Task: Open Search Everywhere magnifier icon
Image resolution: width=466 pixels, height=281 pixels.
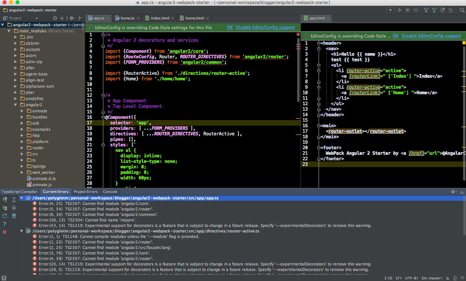Action: pyautogui.click(x=462, y=10)
